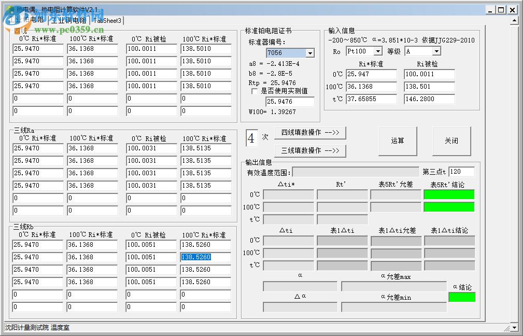Expand the 等级 dropdown showing A

436,51
